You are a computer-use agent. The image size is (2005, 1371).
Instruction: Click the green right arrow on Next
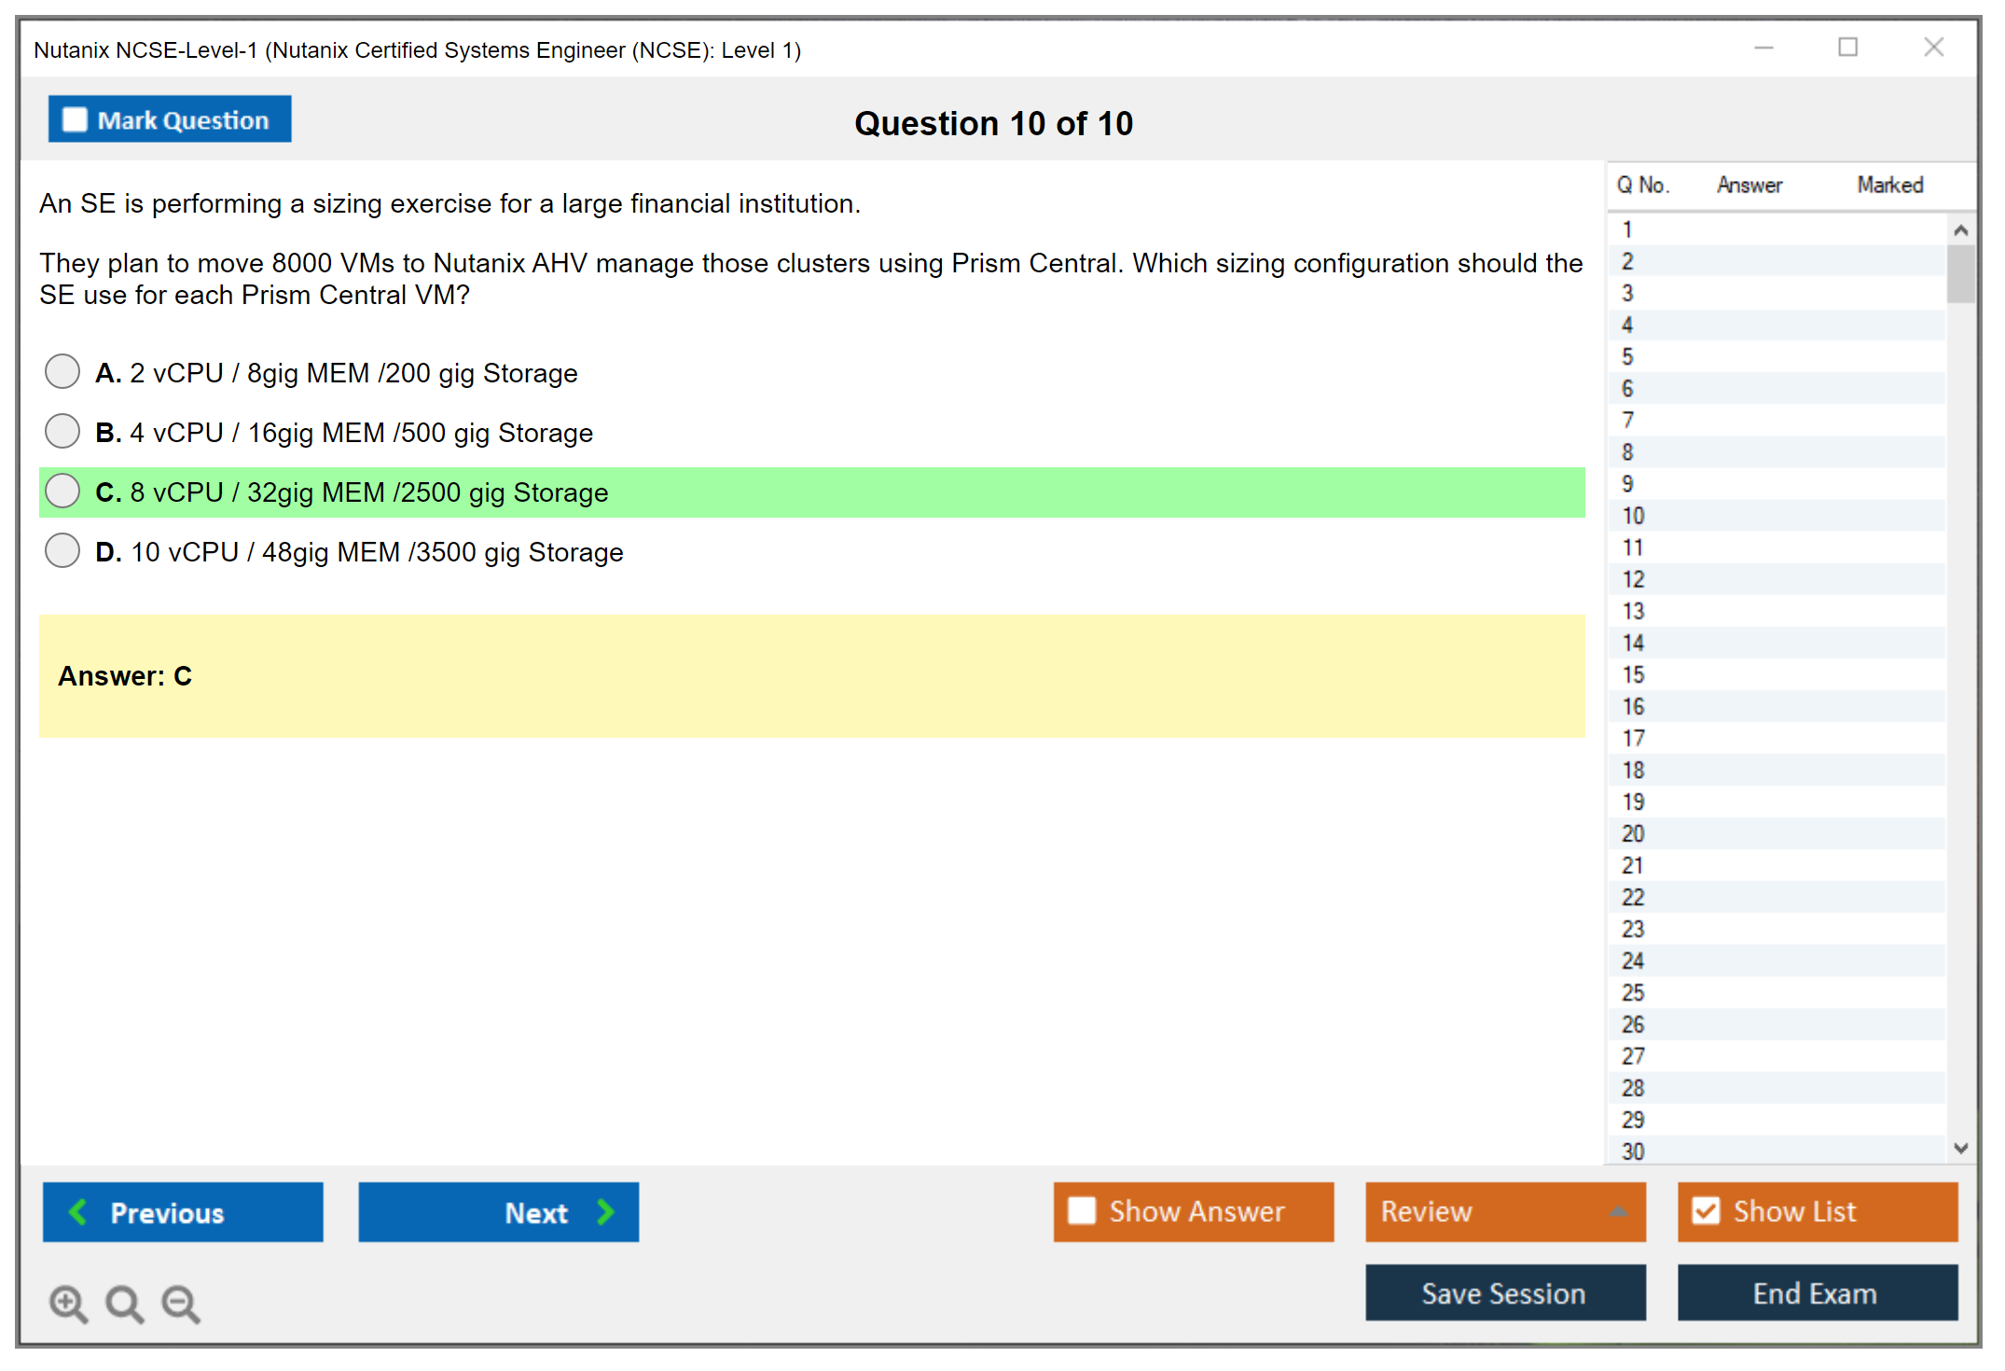tap(605, 1212)
